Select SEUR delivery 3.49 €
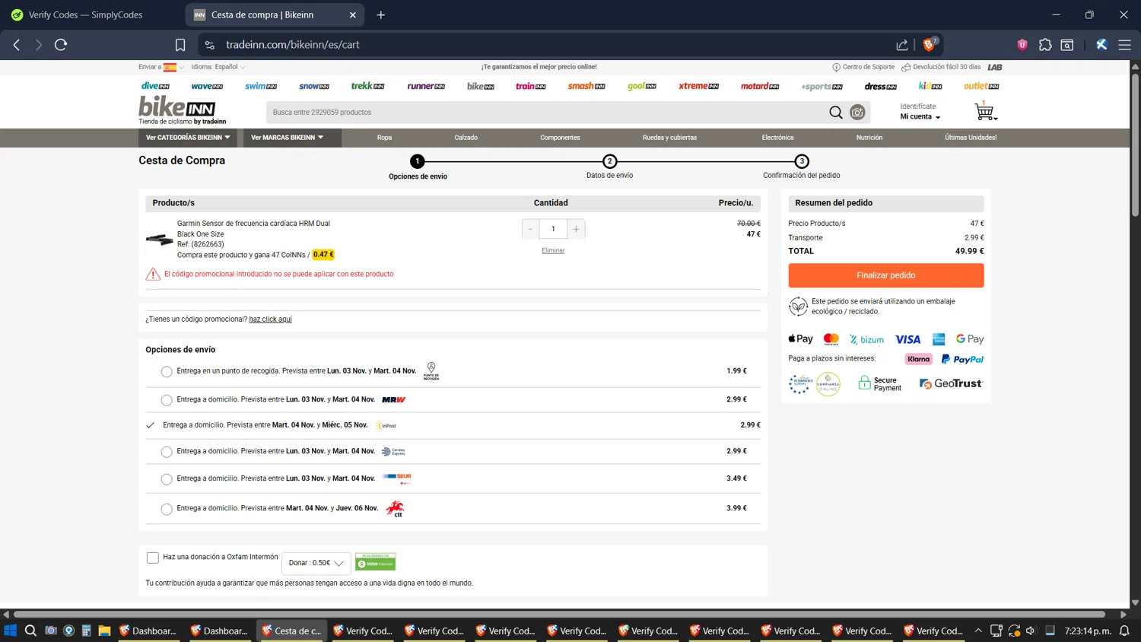1141x642 pixels. 167,479
